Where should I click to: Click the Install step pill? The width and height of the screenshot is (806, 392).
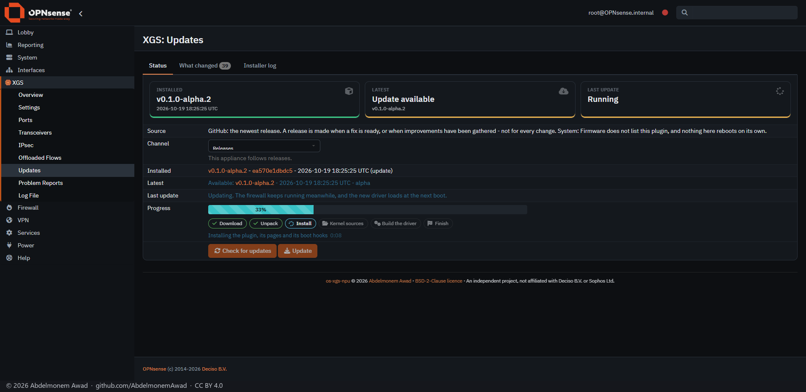pos(301,223)
